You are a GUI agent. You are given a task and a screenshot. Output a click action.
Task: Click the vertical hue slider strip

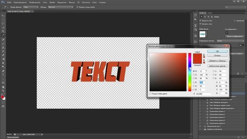coord(189,72)
